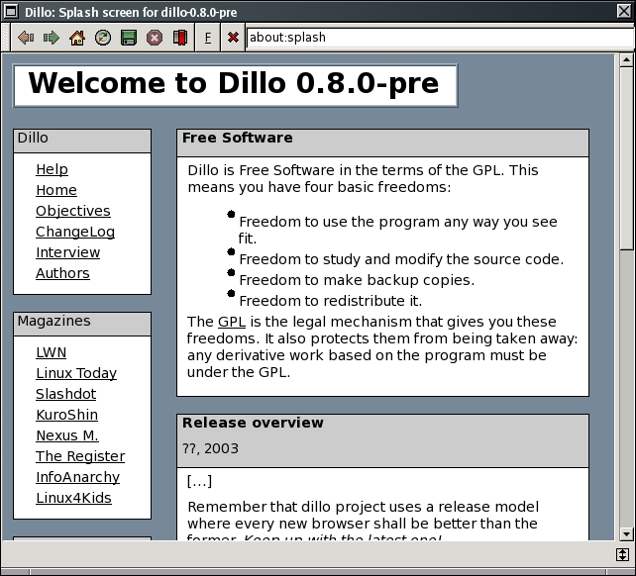Click the Dillo box title

pos(33,138)
